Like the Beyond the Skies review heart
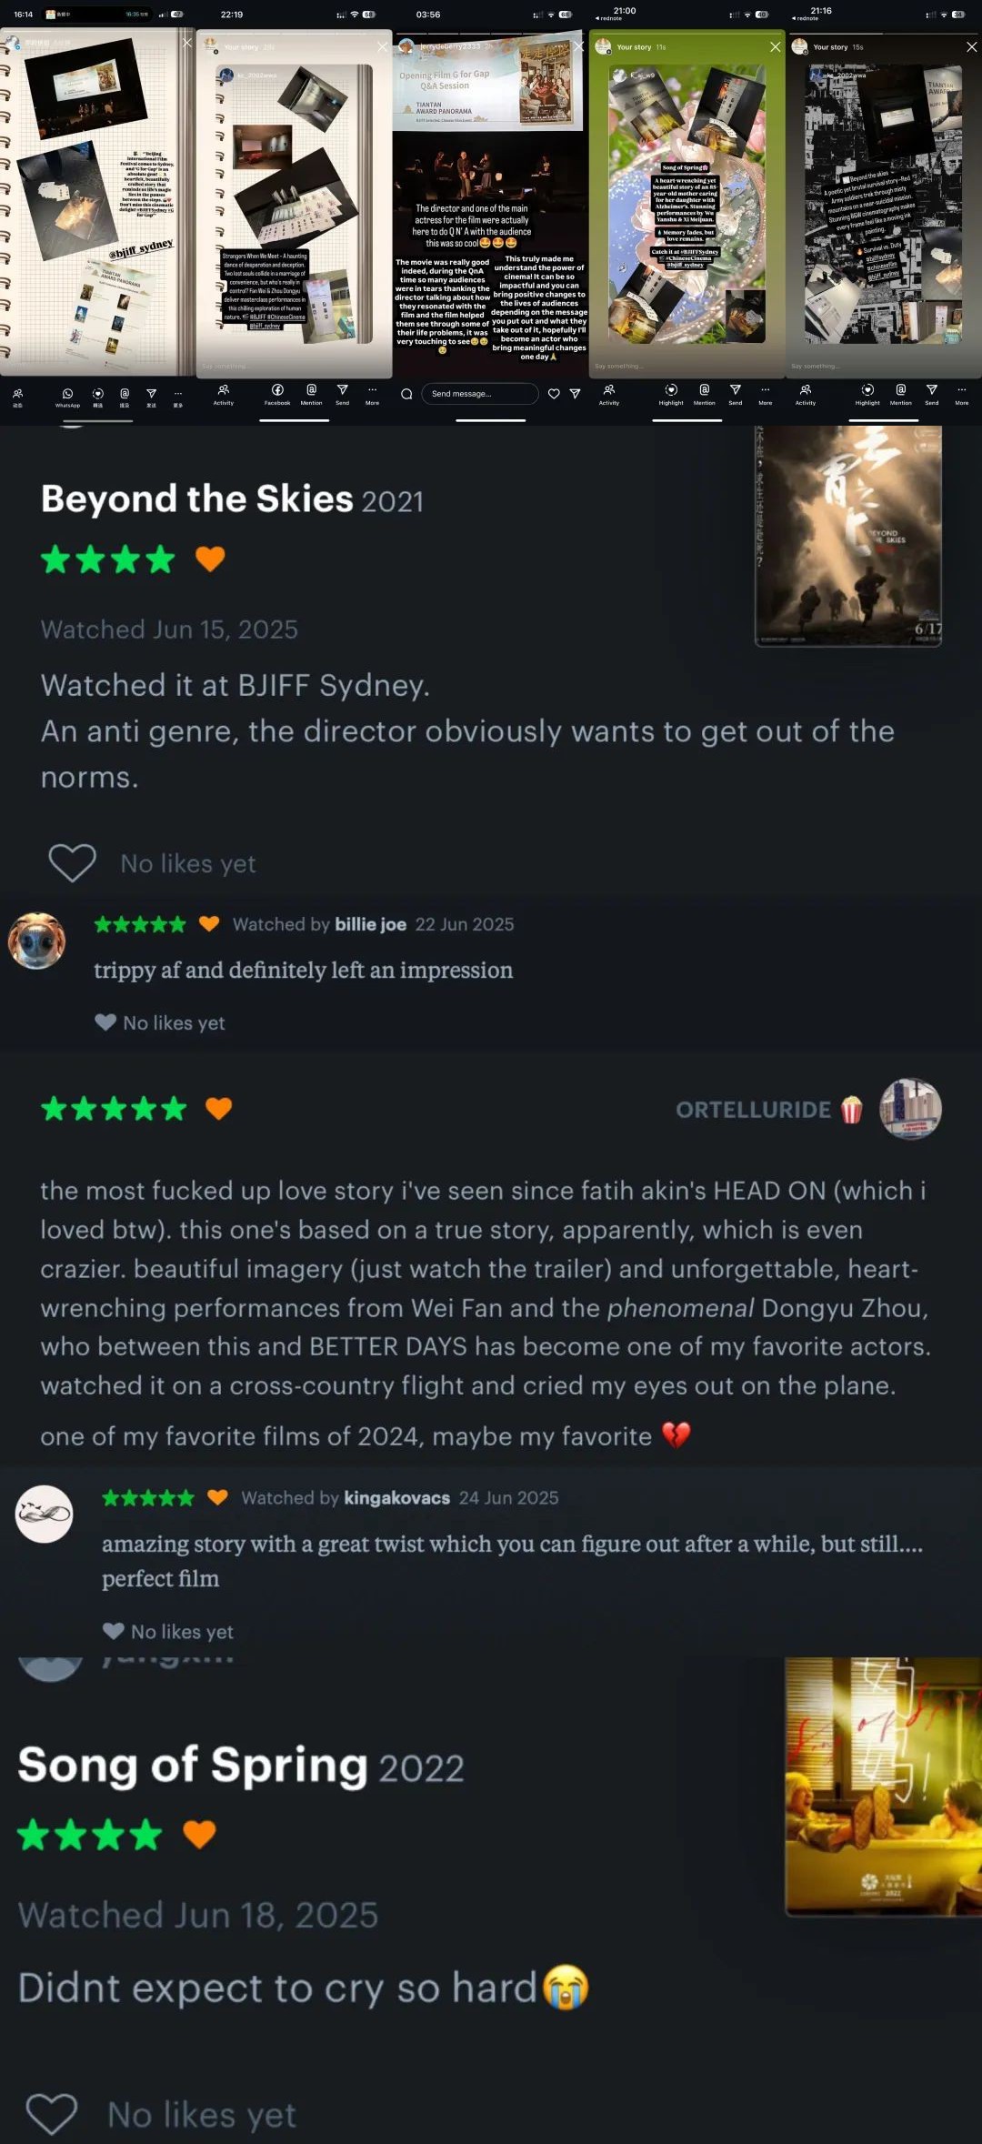 pyautogui.click(x=72, y=862)
